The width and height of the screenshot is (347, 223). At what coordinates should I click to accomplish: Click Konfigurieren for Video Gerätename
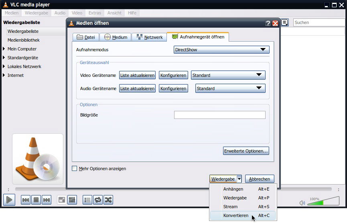click(x=173, y=75)
